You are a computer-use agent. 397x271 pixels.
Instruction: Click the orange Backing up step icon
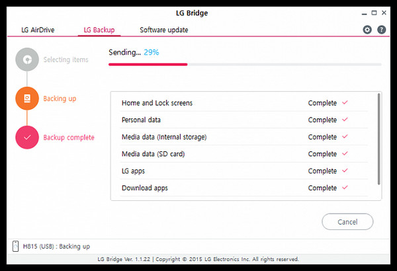coord(27,98)
